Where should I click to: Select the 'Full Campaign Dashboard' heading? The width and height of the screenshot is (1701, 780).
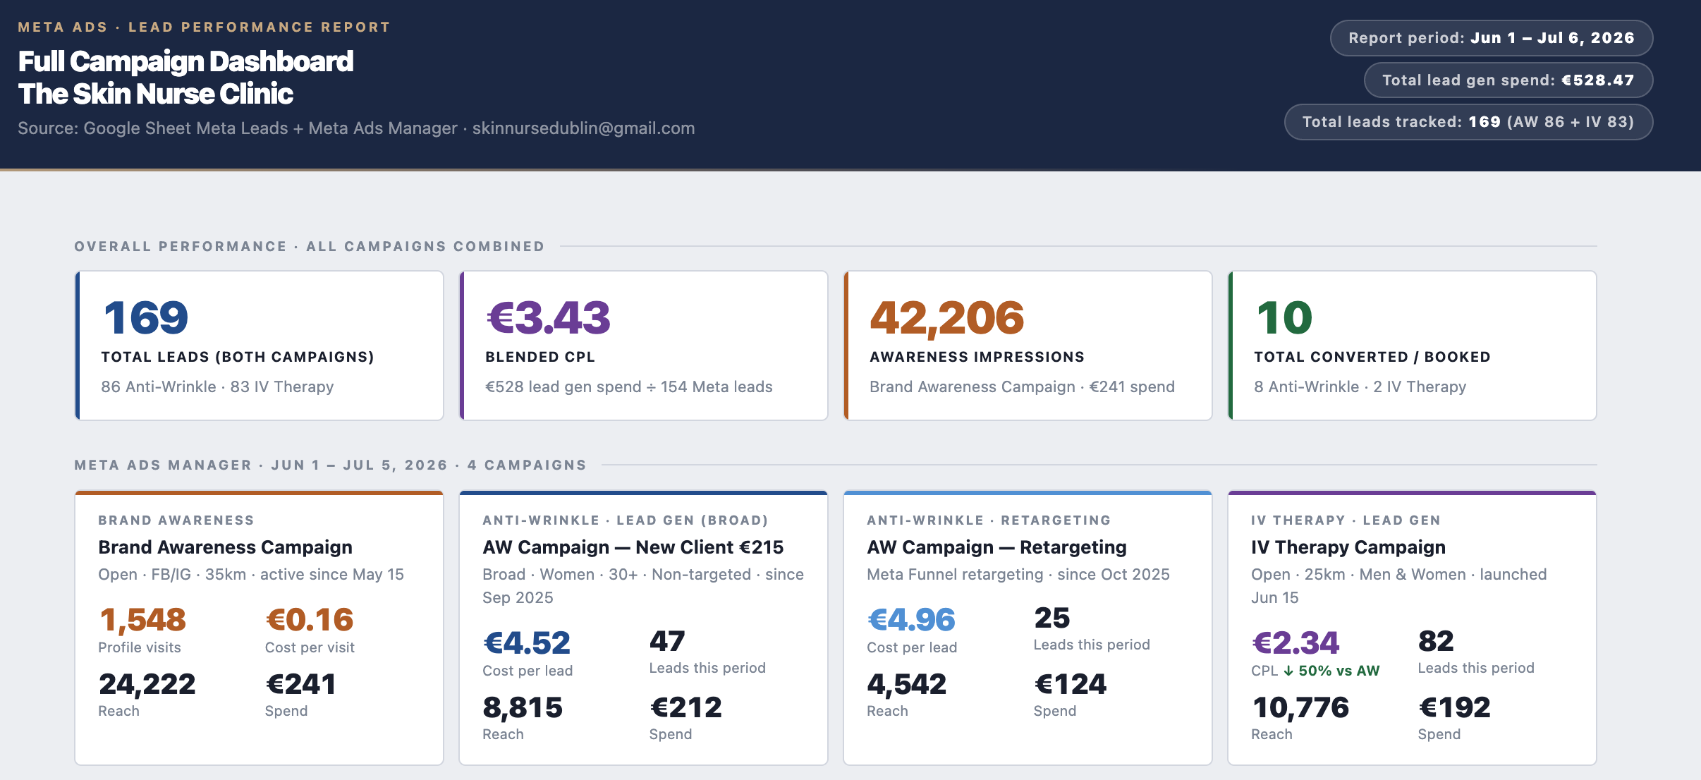(185, 61)
